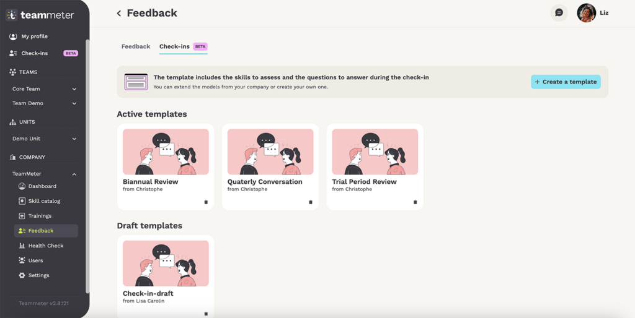Click the back arrow next to Feedback
Image resolution: width=635 pixels, height=318 pixels.
click(x=118, y=14)
